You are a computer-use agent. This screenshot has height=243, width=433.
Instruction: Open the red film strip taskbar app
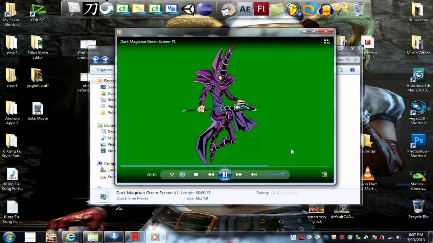click(135, 237)
